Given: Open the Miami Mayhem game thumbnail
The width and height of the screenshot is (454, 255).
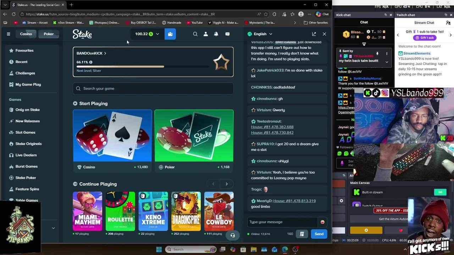Looking at the screenshot, I should [87, 211].
